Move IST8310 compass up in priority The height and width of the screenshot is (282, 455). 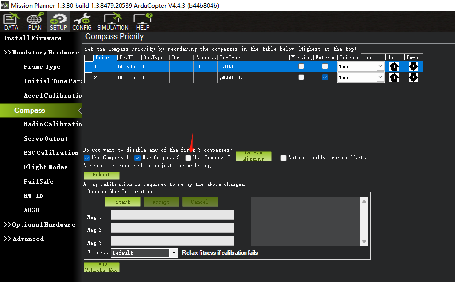pyautogui.click(x=394, y=66)
